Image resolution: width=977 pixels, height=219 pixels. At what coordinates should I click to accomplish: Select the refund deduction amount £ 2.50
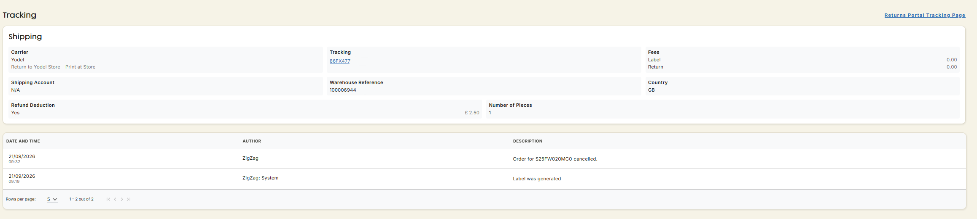coord(472,113)
